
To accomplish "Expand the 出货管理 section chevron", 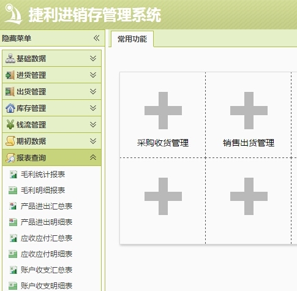I will click(x=93, y=91).
